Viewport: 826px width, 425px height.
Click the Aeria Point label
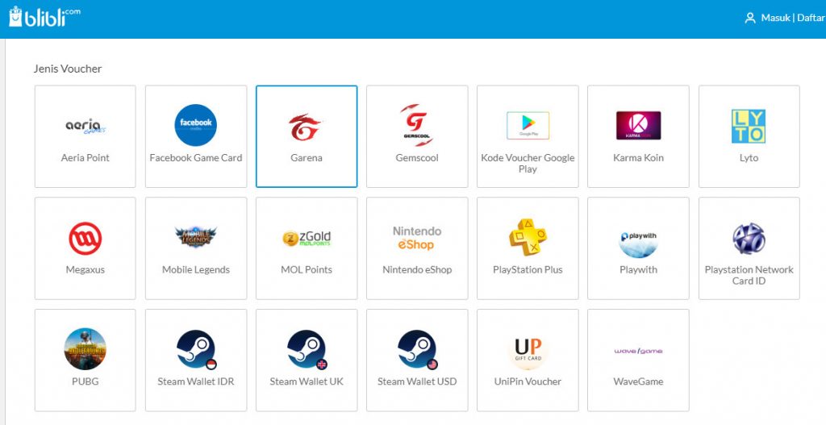86,157
